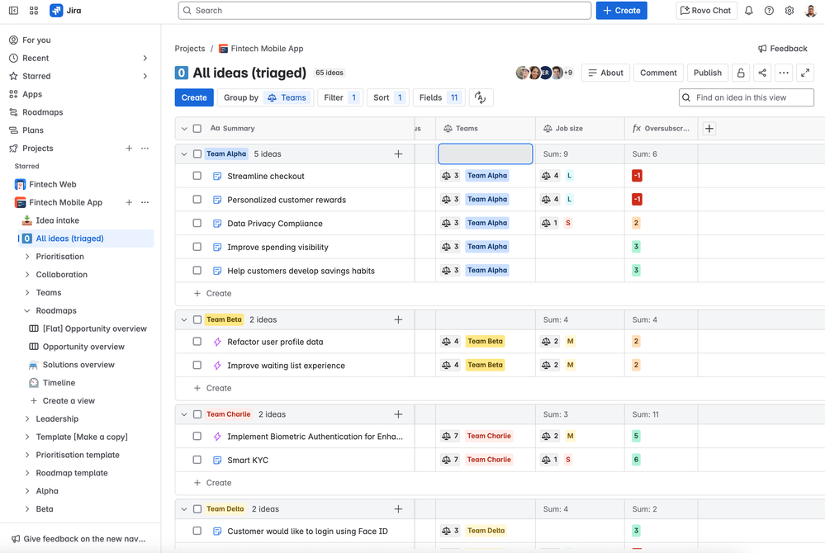Collapse the Team Delta group chevron
The height and width of the screenshot is (553, 825).
(184, 509)
